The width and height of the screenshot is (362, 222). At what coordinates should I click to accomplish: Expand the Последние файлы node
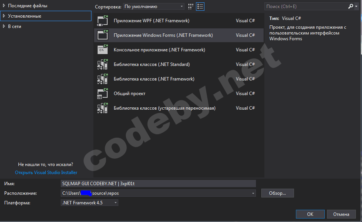4,5
